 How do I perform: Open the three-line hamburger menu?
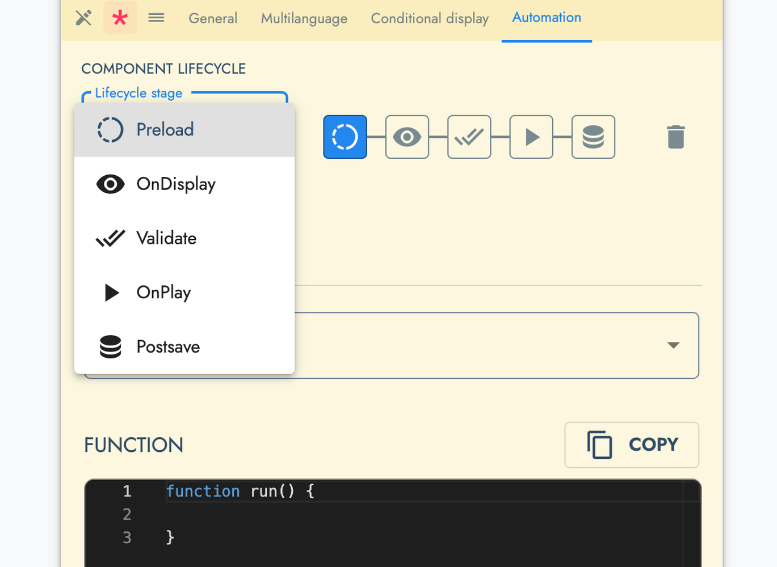click(156, 18)
